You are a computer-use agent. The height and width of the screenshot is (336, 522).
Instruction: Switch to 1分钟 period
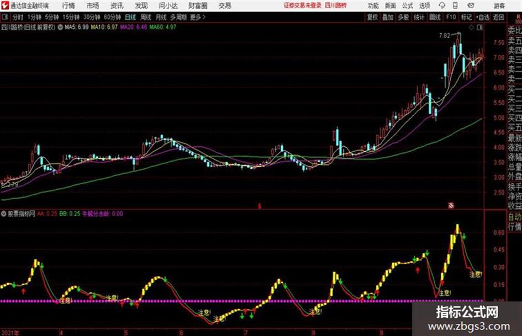(34, 17)
